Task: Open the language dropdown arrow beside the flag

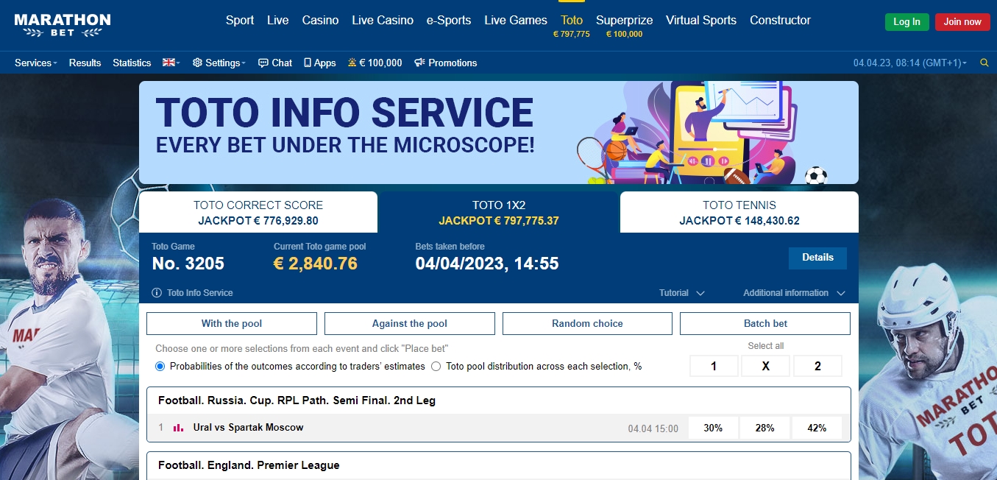Action: coord(177,63)
